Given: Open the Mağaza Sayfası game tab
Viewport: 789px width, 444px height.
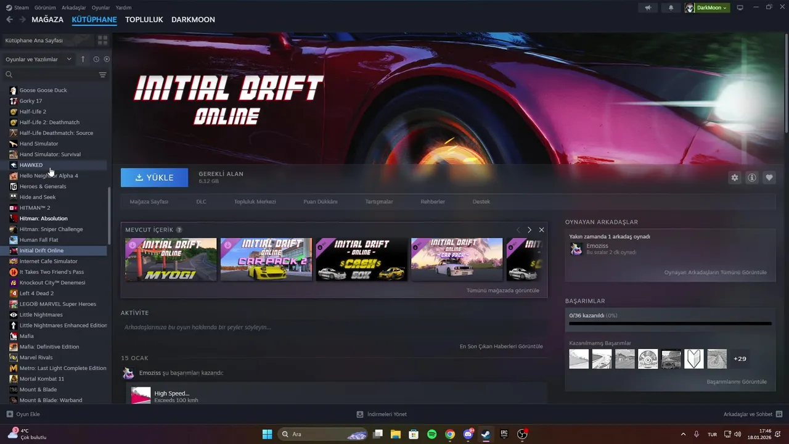Looking at the screenshot, I should tap(149, 202).
